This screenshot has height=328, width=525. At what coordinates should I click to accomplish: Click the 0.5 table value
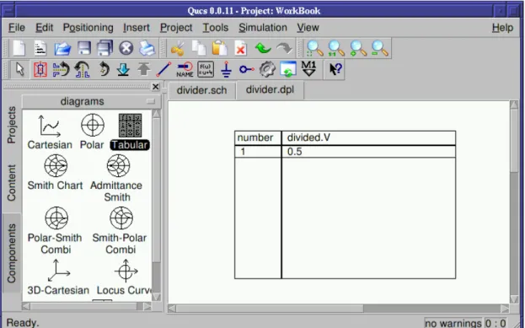294,152
